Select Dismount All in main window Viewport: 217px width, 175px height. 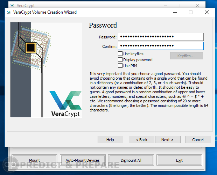[x=131, y=160]
